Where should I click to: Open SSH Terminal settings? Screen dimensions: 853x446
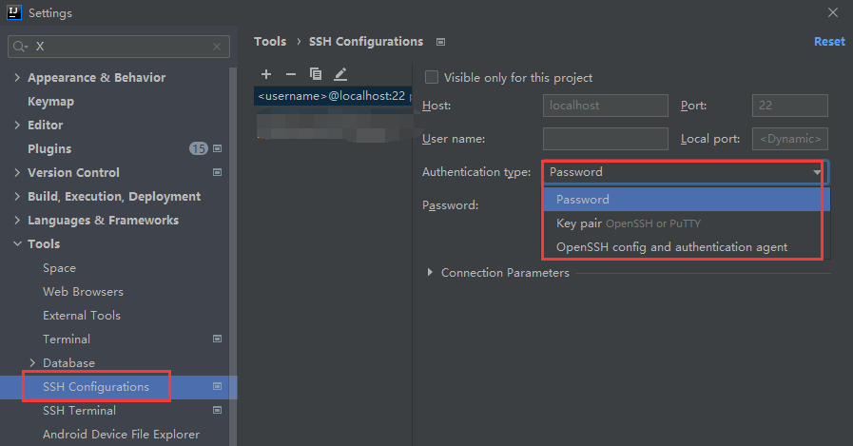tap(80, 410)
